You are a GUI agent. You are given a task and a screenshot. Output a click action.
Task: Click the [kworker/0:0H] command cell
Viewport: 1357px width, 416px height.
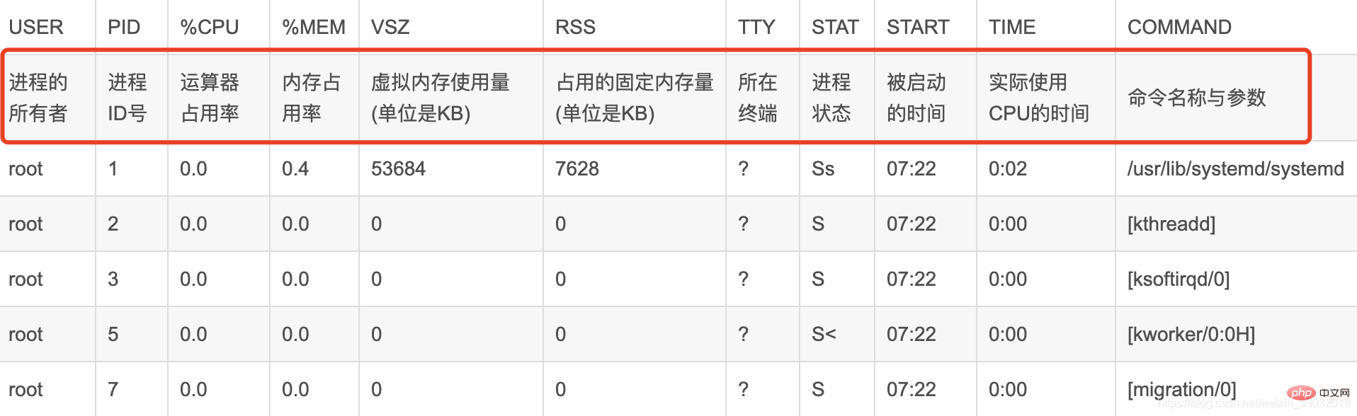tap(1191, 335)
